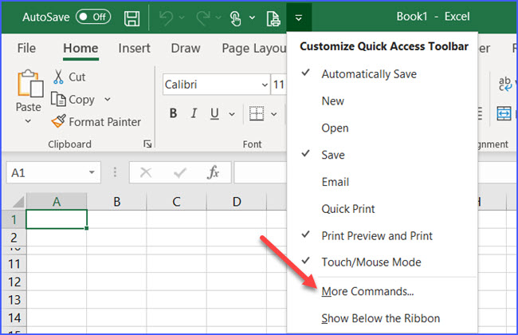The height and width of the screenshot is (335, 518).
Task: Click the Select All corner triangle
Action: coord(18,201)
